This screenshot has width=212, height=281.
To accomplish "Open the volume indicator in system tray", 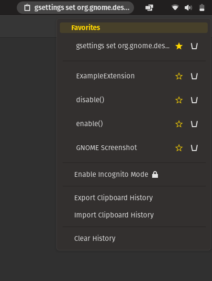I will click(188, 8).
